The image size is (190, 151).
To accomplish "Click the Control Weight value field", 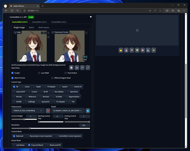I will [x=32, y=116].
